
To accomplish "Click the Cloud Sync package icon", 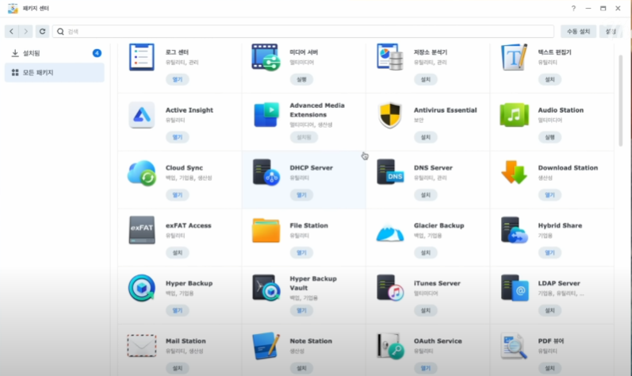I will pos(142,173).
